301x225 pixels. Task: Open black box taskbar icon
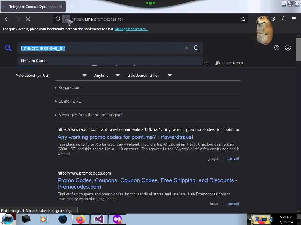[x=26, y=219]
